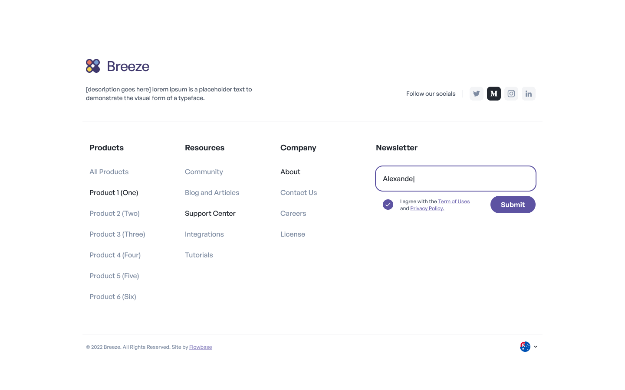Image resolution: width=625 pixels, height=390 pixels.
Task: Click the Submit newsletter button
Action: (513, 205)
